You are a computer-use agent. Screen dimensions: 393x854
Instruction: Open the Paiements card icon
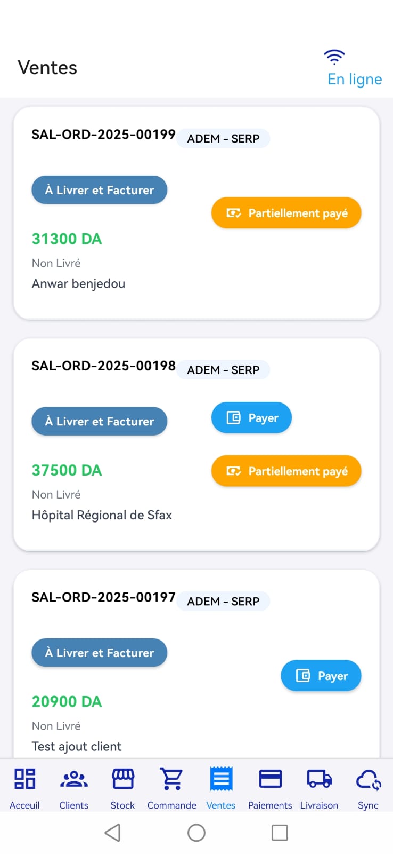(270, 779)
